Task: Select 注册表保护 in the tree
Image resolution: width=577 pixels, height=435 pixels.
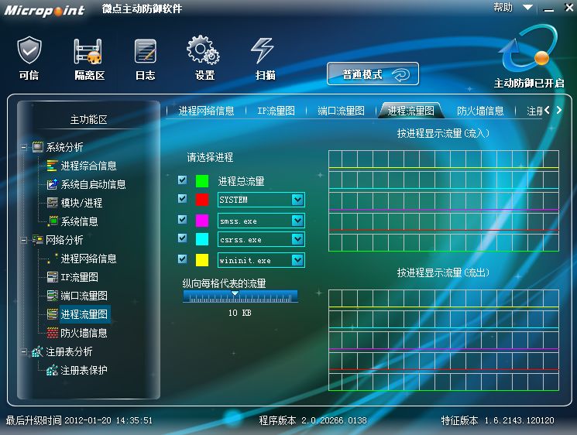Action: tap(84, 370)
